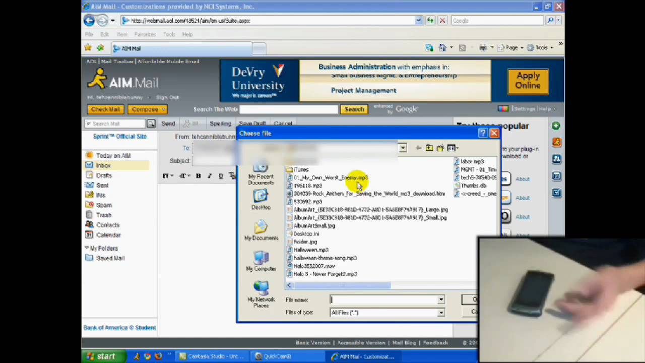Image resolution: width=645 pixels, height=363 pixels.
Task: Click the dialog help question icon
Action: click(x=483, y=133)
